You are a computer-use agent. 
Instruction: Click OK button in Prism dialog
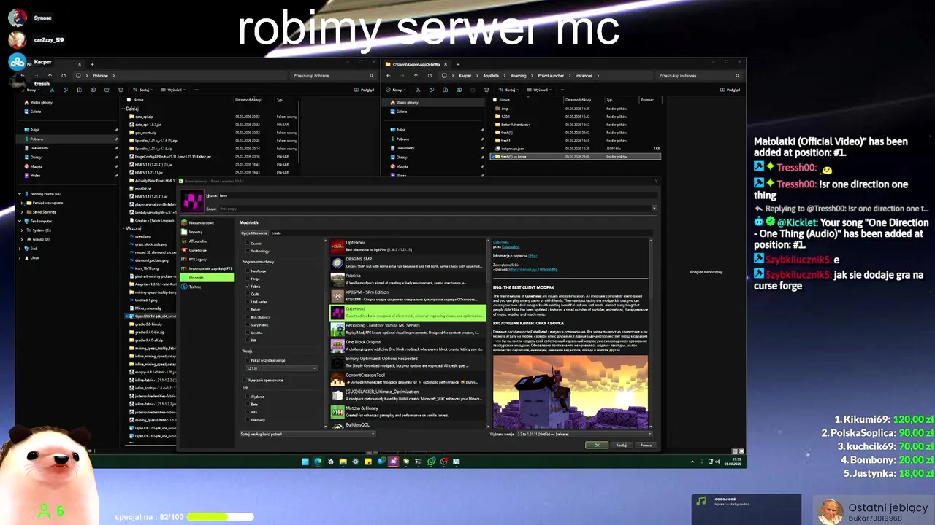click(x=596, y=445)
